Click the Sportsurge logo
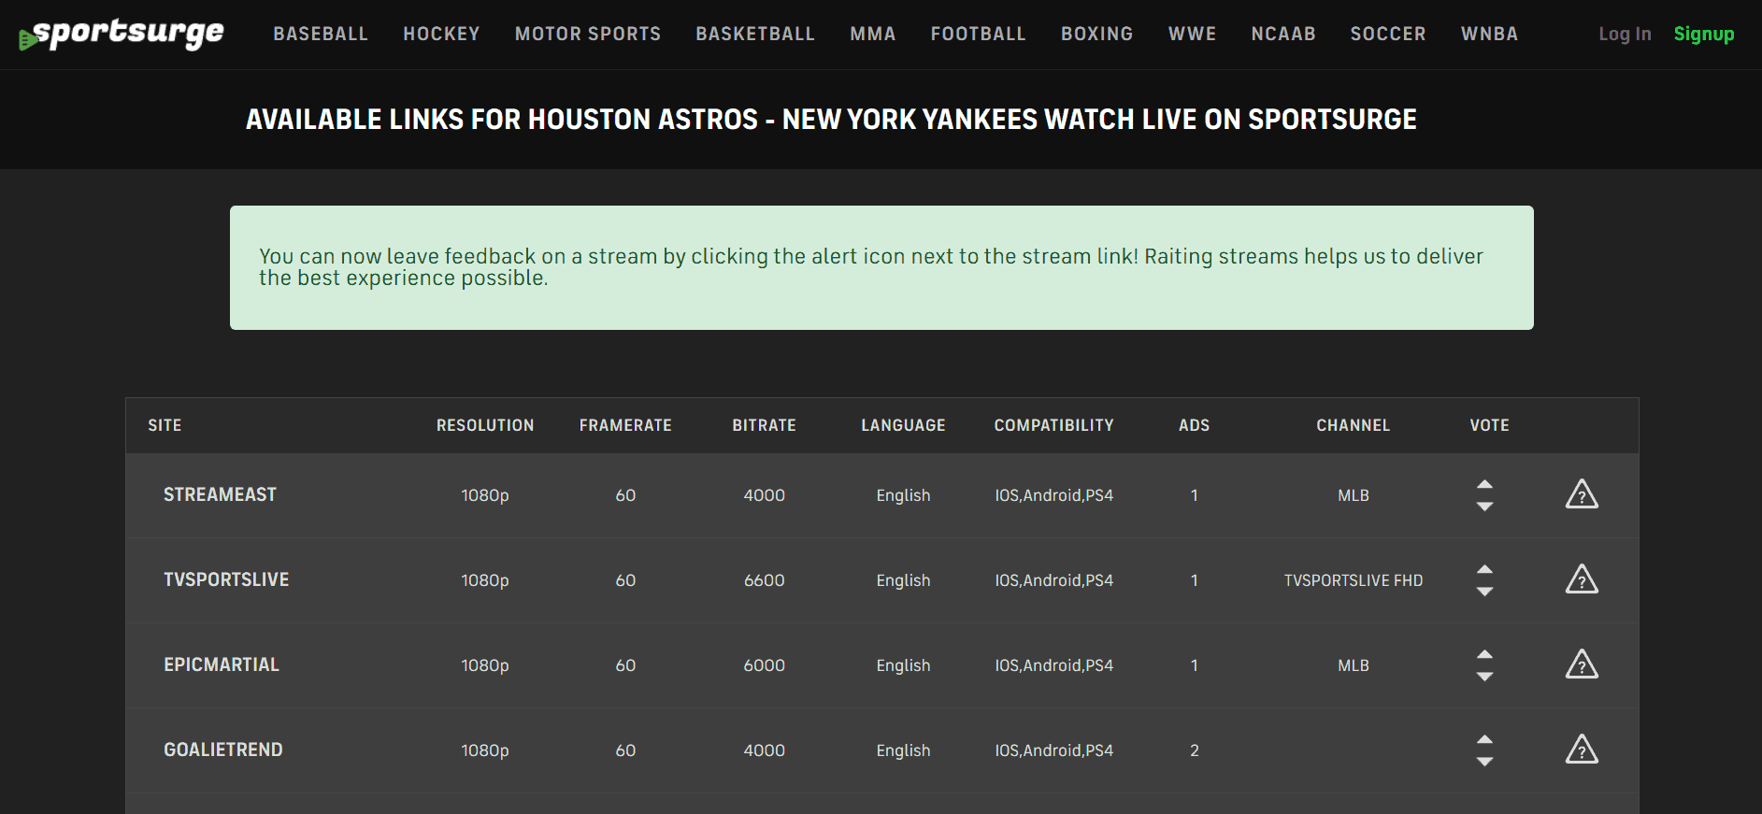 (122, 35)
